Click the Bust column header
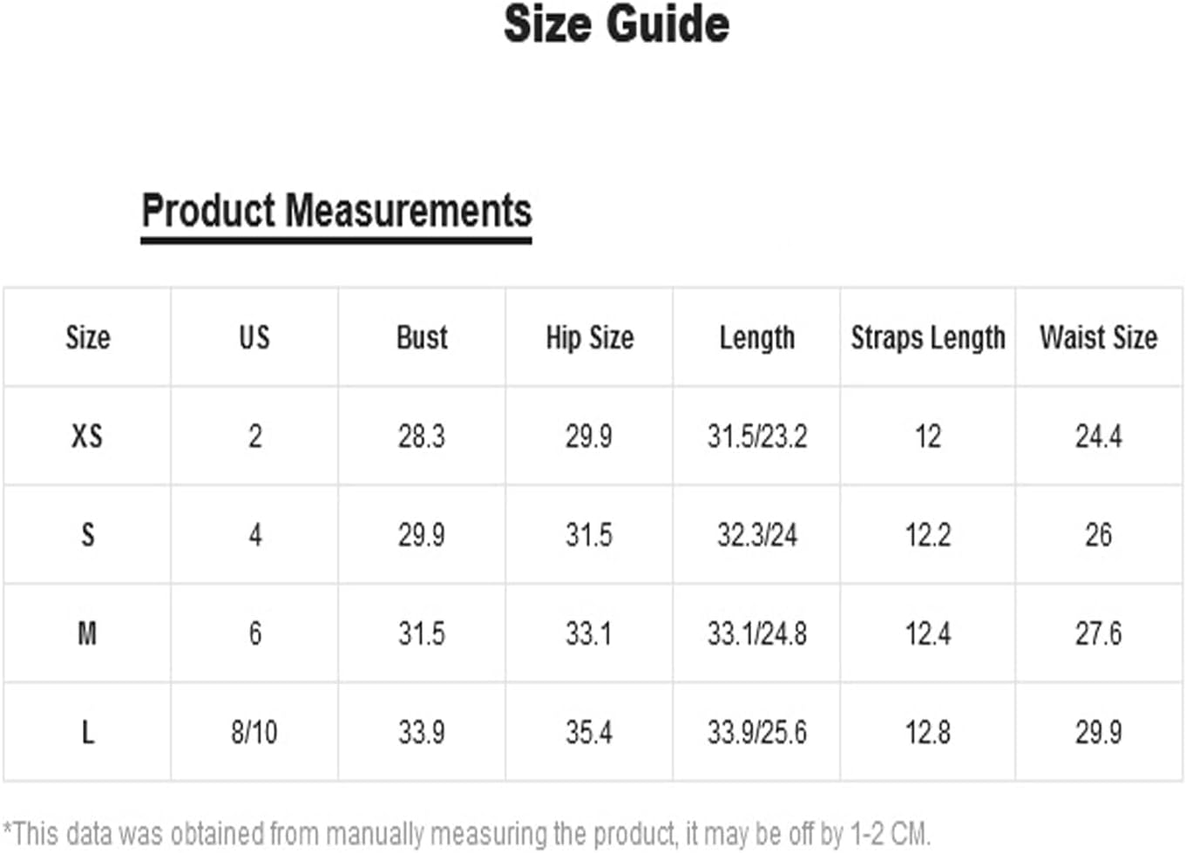1186x853 pixels. click(x=422, y=337)
